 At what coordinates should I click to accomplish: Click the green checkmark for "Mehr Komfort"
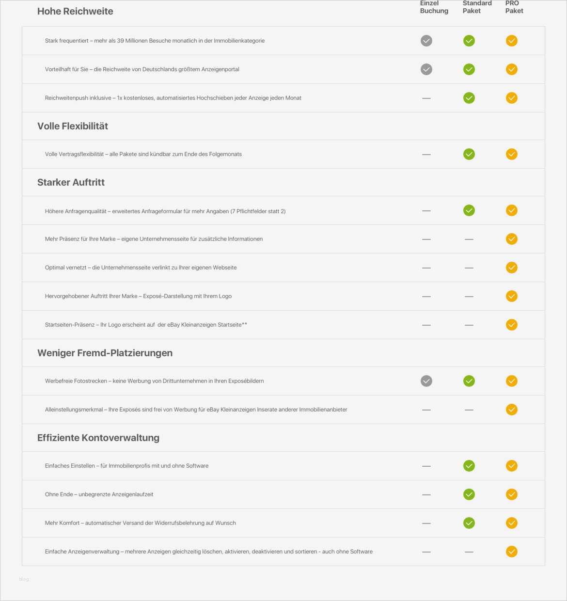[x=469, y=523]
